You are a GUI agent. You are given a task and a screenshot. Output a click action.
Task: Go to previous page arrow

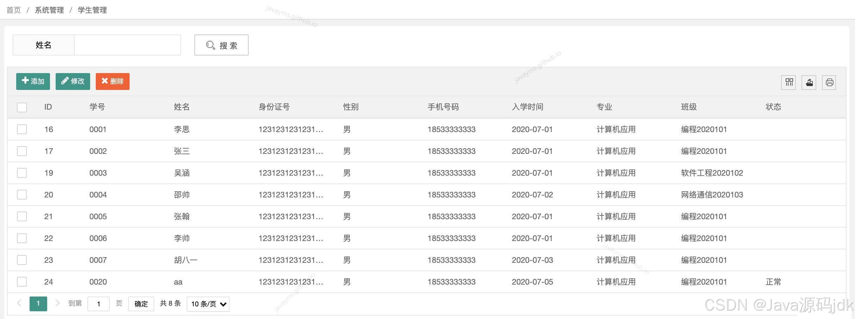[x=19, y=303]
